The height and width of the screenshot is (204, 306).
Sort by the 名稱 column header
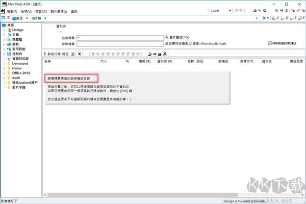[47, 61]
